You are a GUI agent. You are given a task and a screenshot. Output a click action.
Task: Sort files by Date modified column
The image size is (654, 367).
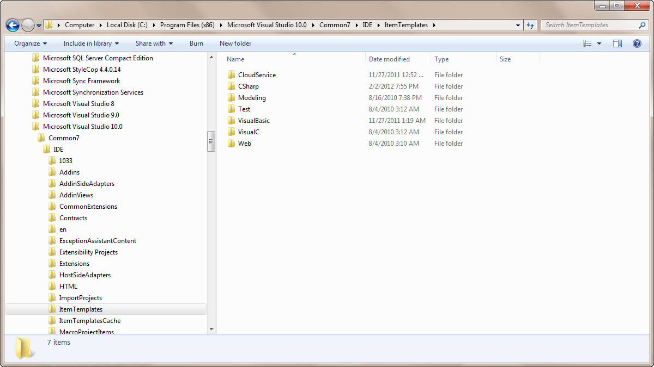[x=389, y=59]
